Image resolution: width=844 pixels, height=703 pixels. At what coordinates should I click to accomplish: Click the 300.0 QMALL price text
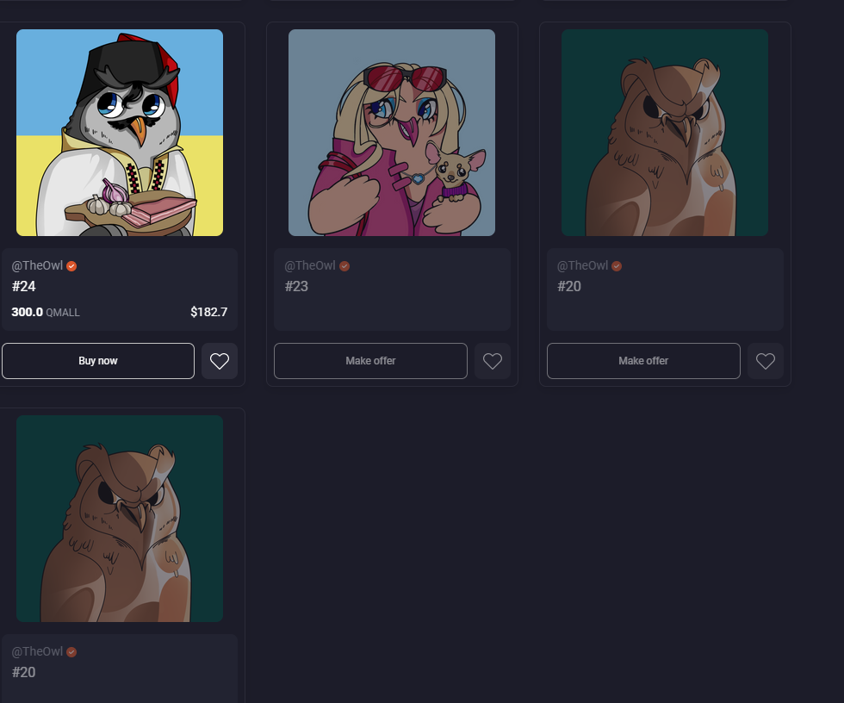[46, 312]
